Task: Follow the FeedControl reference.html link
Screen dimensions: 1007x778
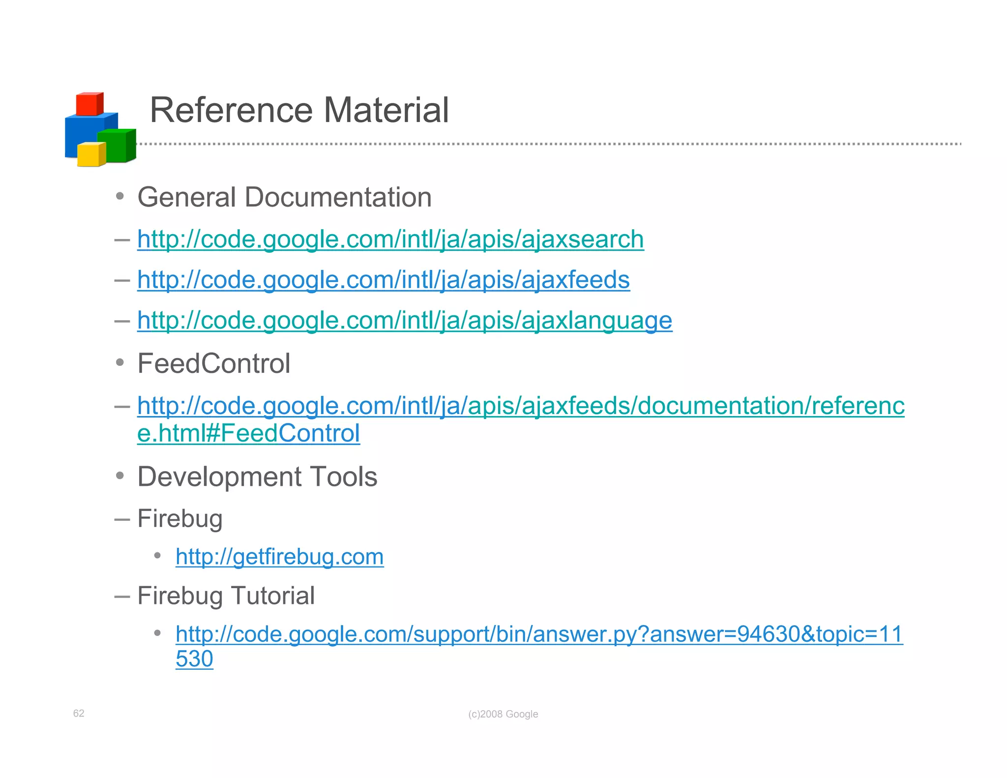Action: [521, 419]
